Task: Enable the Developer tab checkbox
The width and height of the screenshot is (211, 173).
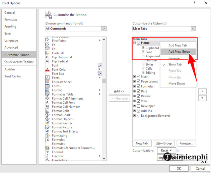Action: coord(138,106)
